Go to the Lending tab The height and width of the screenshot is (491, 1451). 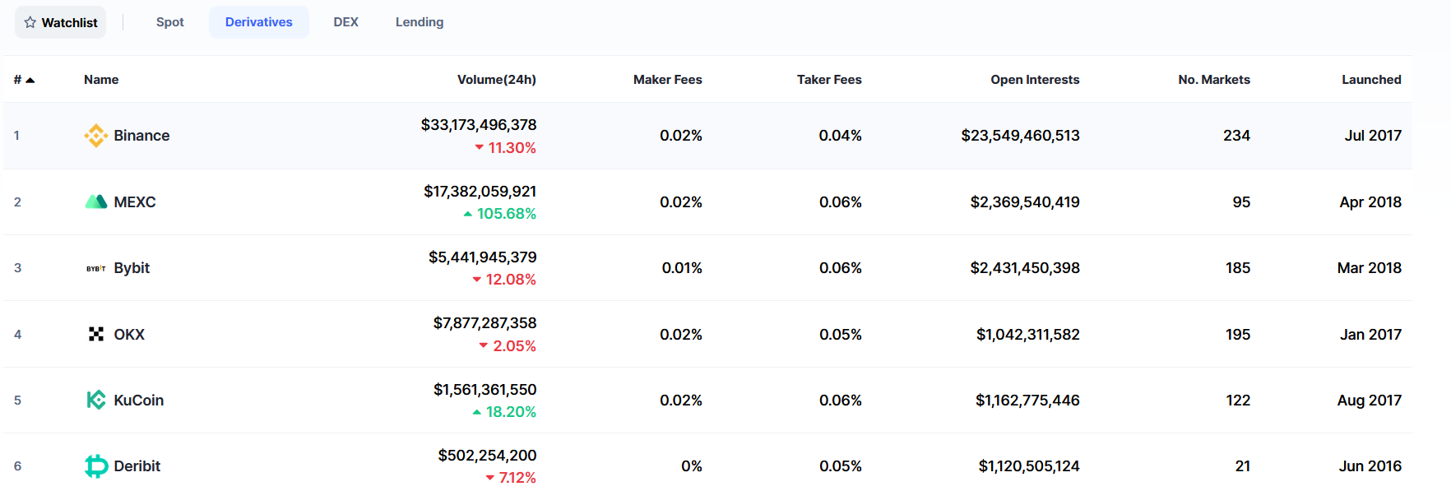(419, 22)
